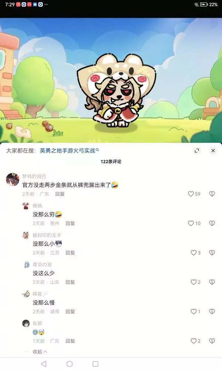Like the comment by 梦鸡的泪巴
This screenshot has height=370, width=222.
(x=191, y=194)
